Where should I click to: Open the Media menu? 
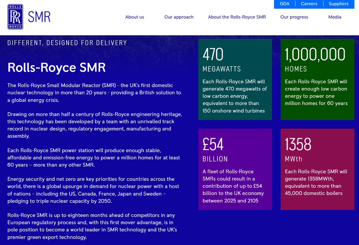tap(335, 17)
